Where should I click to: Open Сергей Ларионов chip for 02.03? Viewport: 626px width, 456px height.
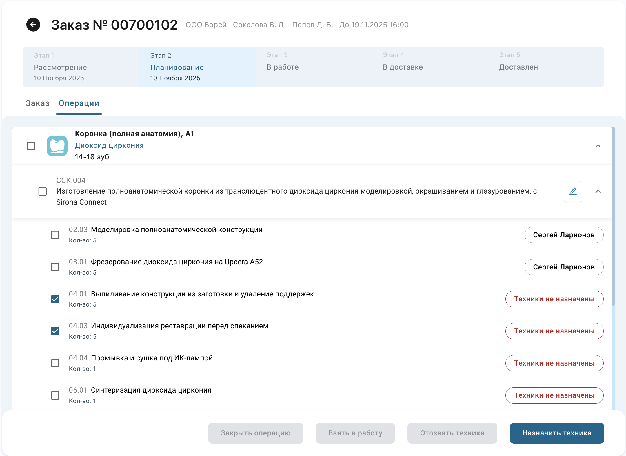[x=564, y=235]
